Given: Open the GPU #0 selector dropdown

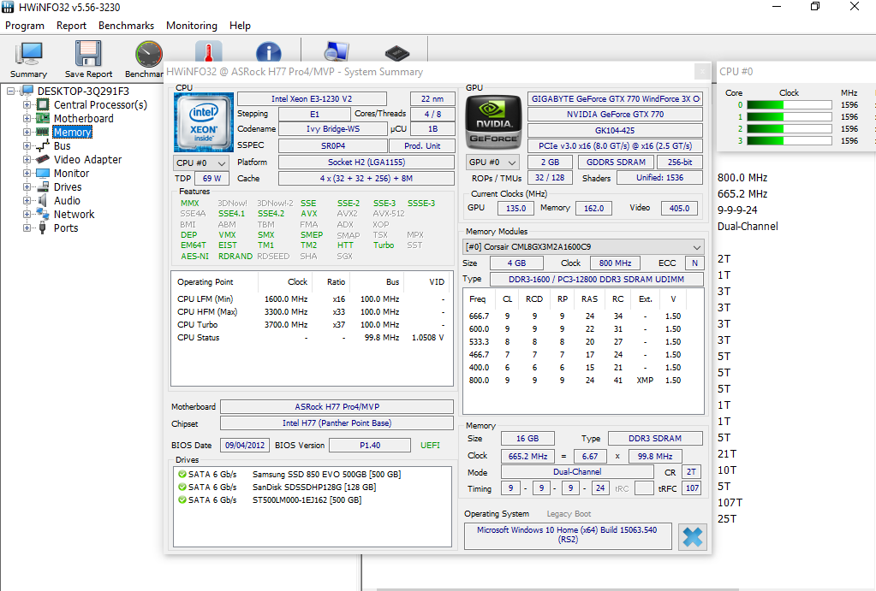Looking at the screenshot, I should tap(492, 163).
